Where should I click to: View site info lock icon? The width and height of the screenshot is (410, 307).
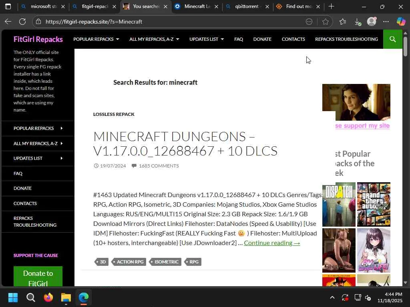coord(38,22)
